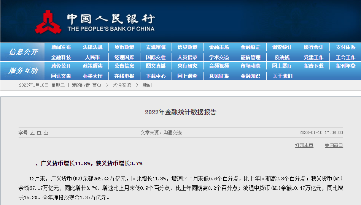
Task: Open 国际交往 section
Action: click(x=156, y=57)
